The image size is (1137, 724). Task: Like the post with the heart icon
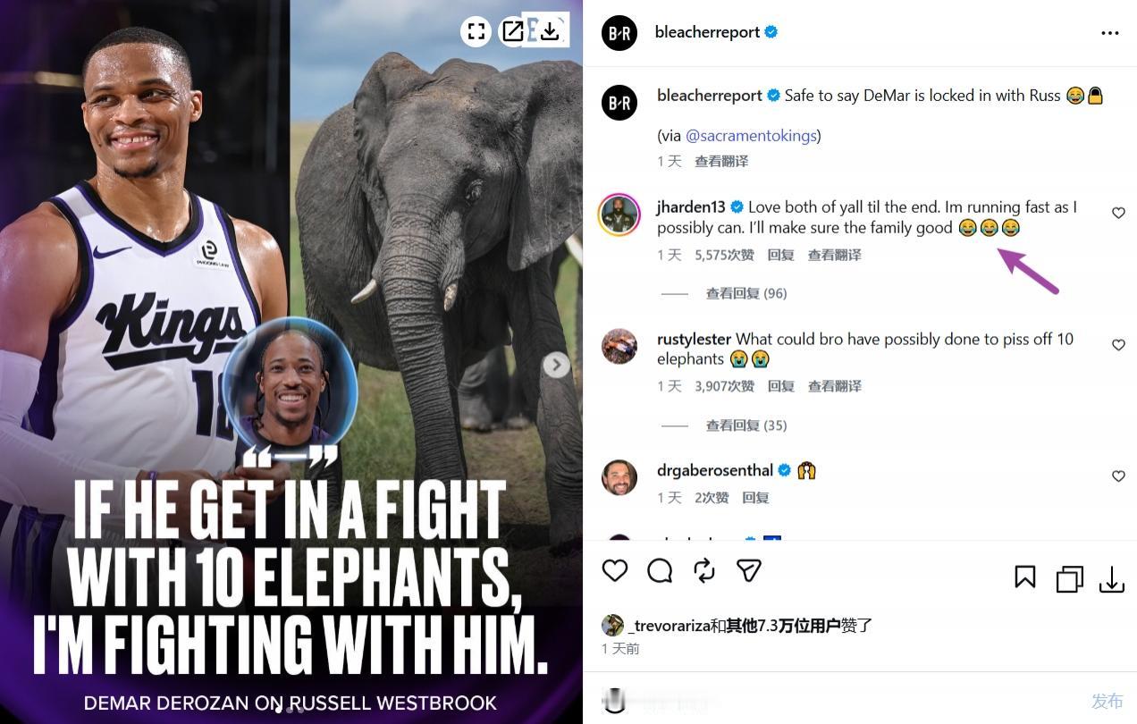tap(615, 571)
